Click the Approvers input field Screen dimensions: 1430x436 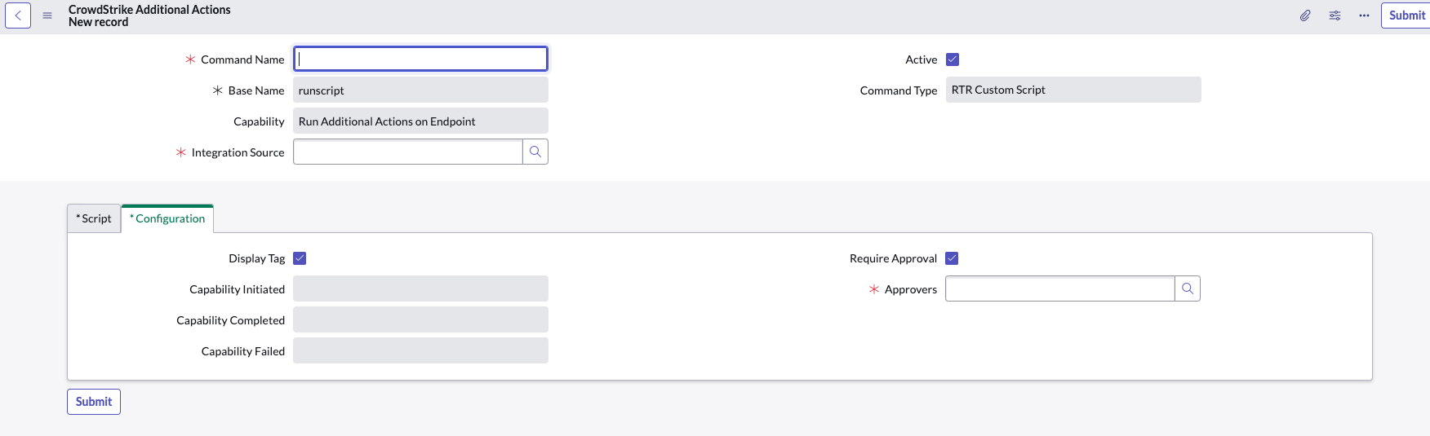1060,288
